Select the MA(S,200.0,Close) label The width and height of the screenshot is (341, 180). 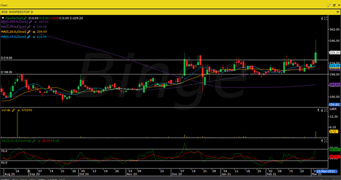click(x=14, y=22)
